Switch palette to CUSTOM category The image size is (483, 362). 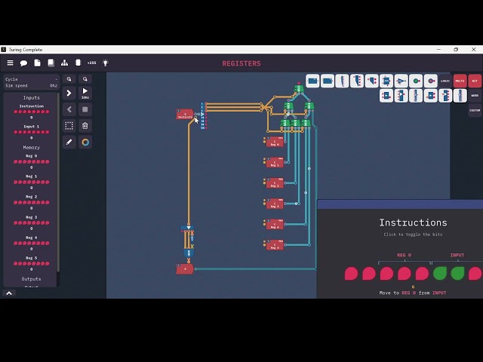pos(475,110)
